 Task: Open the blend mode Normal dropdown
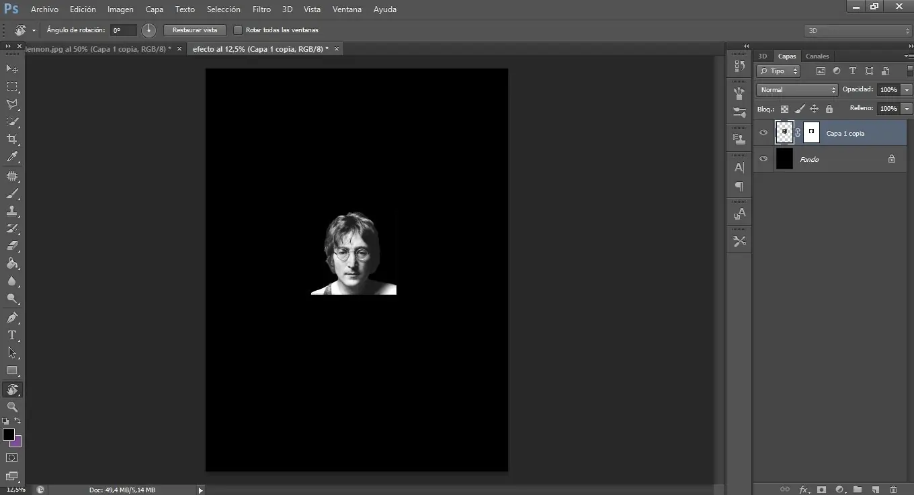click(x=797, y=89)
